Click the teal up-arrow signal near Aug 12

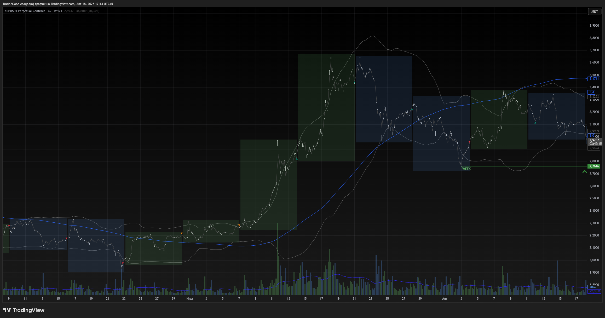coord(535,123)
